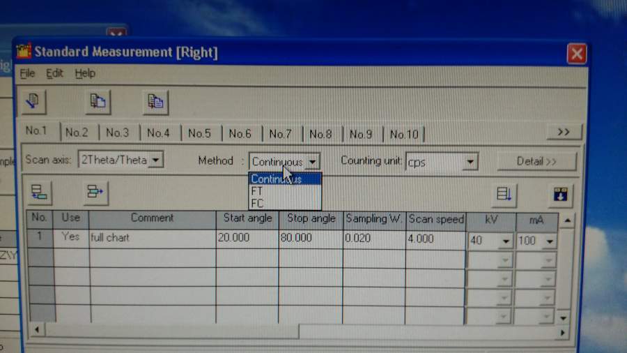Click the table's vertical scrollbar up arrow

(x=567, y=220)
